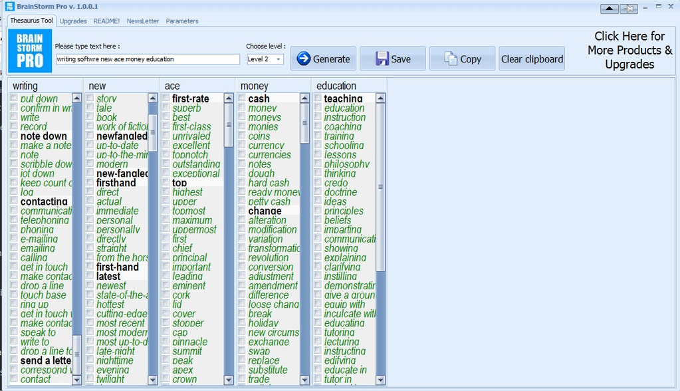Check the 'top' checkbox in ace list
Image resolution: width=680 pixels, height=391 pixels.
[x=166, y=182]
